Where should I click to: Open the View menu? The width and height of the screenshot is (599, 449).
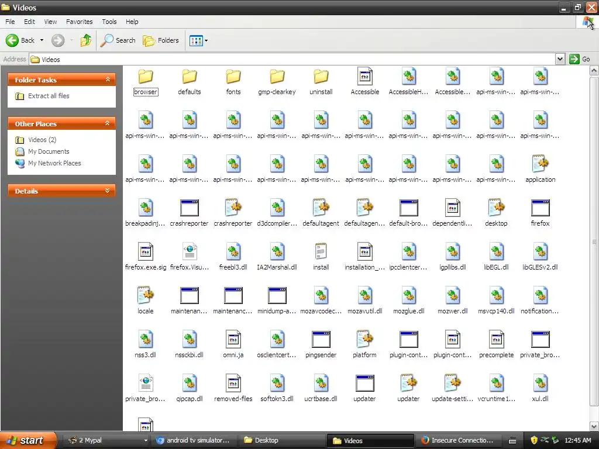pos(50,22)
